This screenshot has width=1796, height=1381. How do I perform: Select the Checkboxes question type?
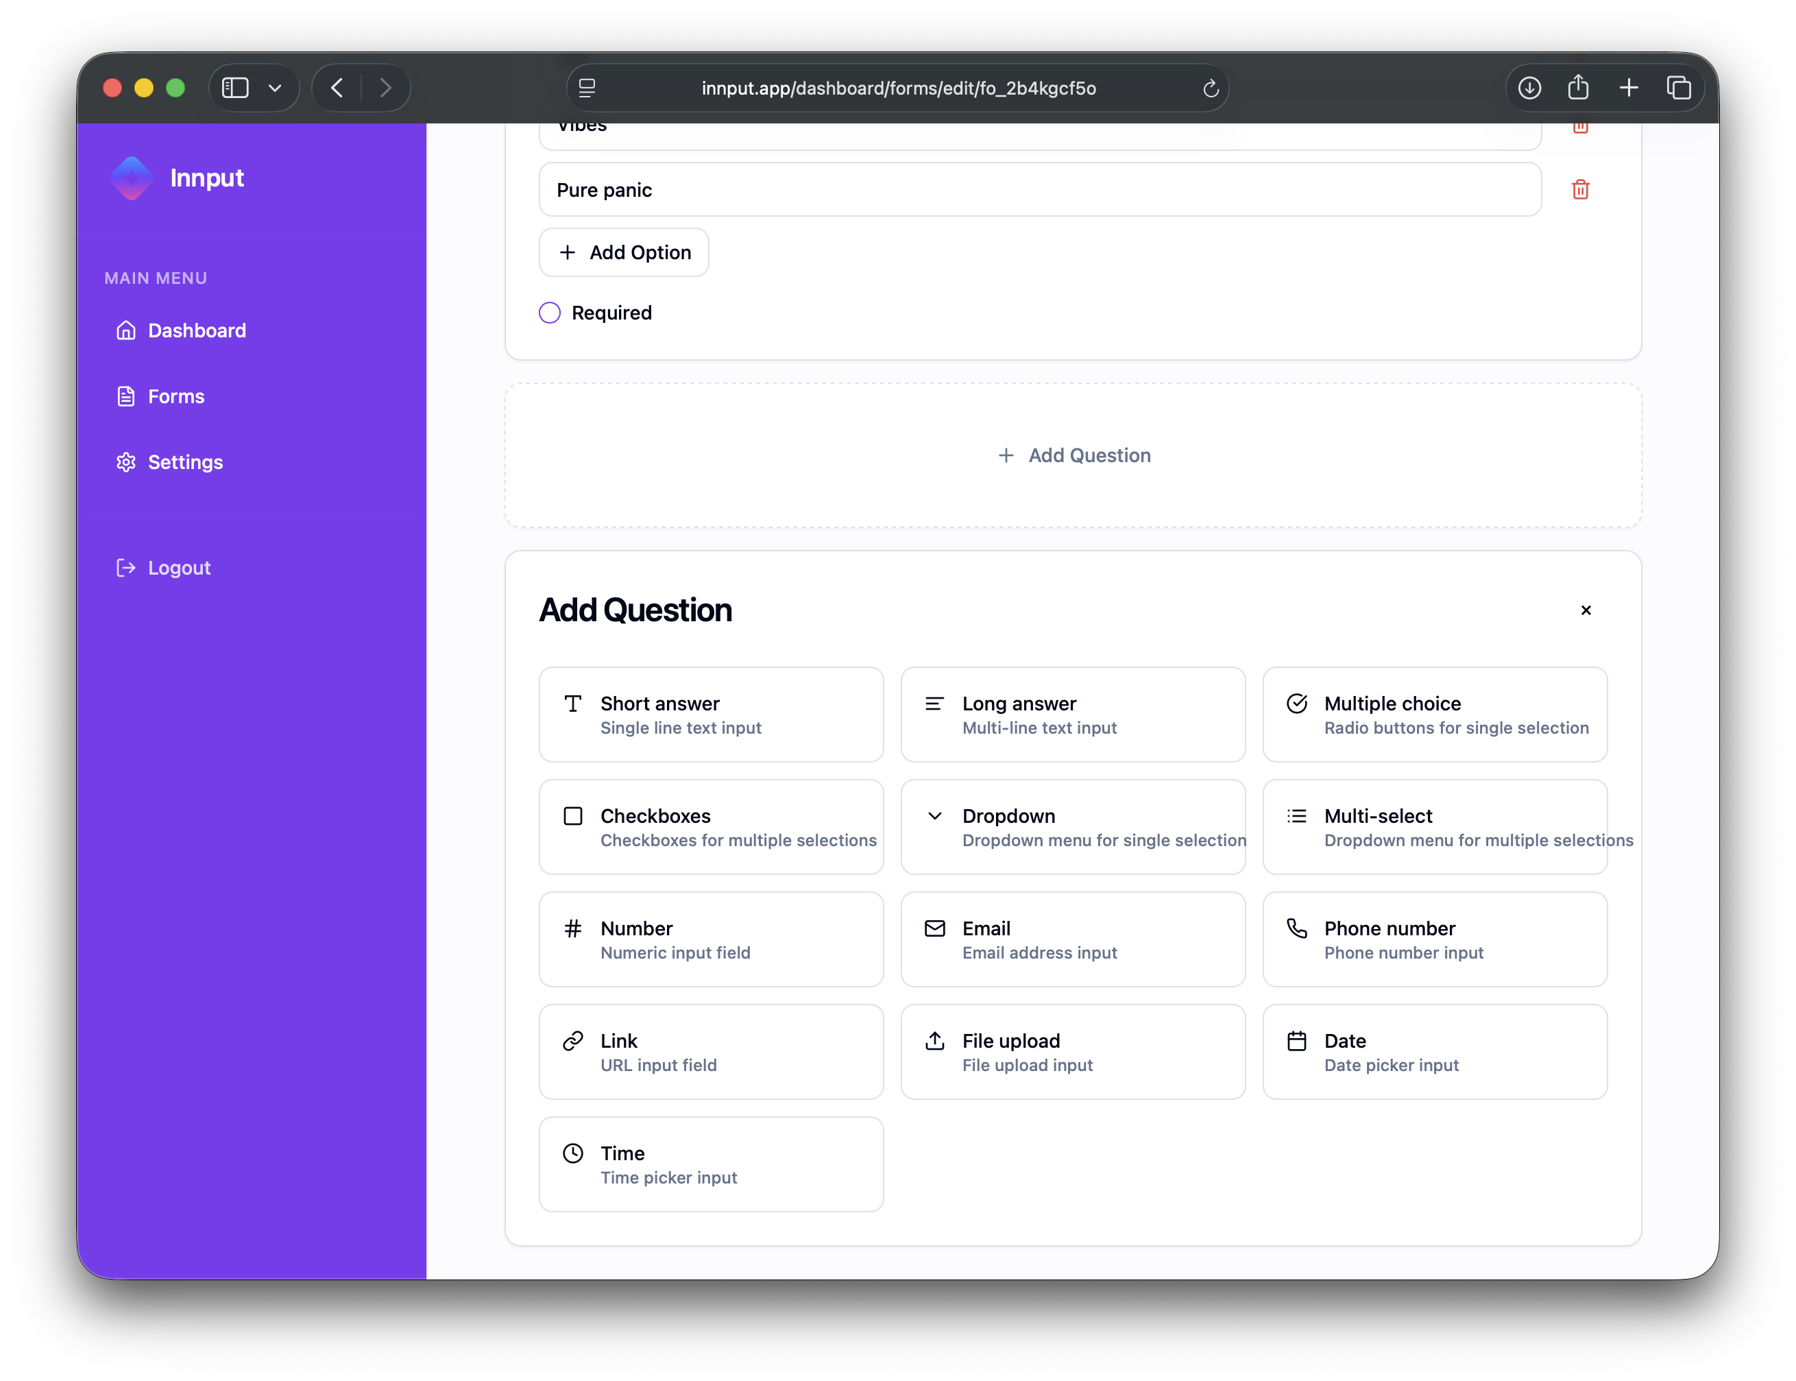[x=712, y=826]
